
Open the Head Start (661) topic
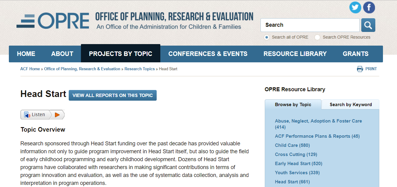pos(292,182)
